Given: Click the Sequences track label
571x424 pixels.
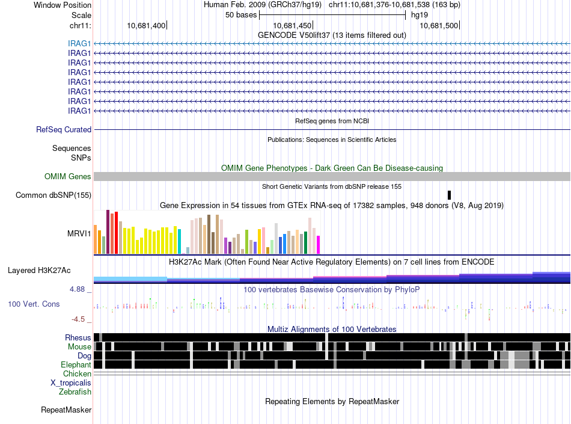Looking at the screenshot, I should click(x=72, y=149).
